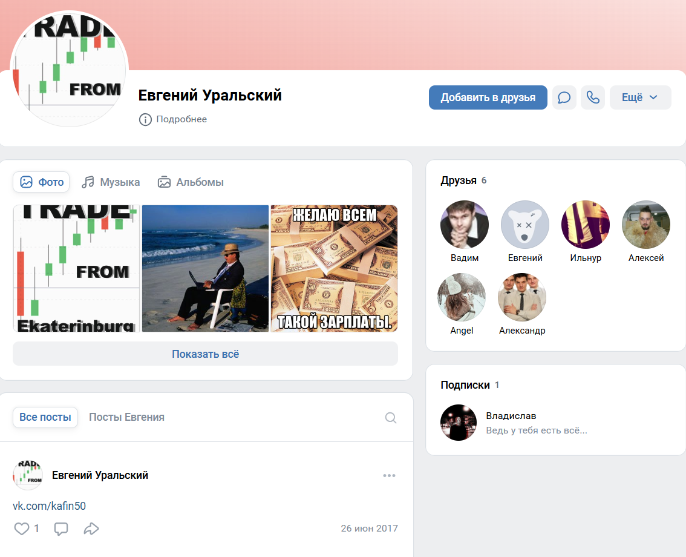Open the message chat bubble icon
Viewport: 686px width, 557px height.
coord(564,97)
